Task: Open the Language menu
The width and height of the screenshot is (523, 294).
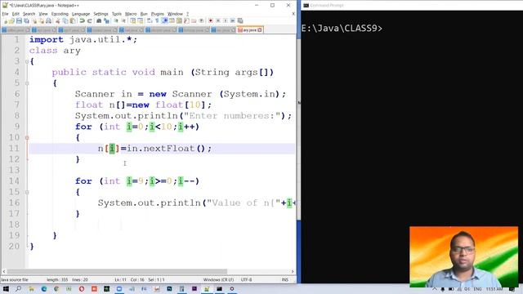Action: [x=81, y=14]
